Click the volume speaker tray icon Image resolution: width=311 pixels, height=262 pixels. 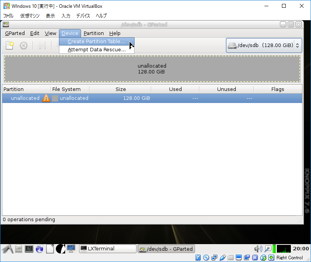258,249
